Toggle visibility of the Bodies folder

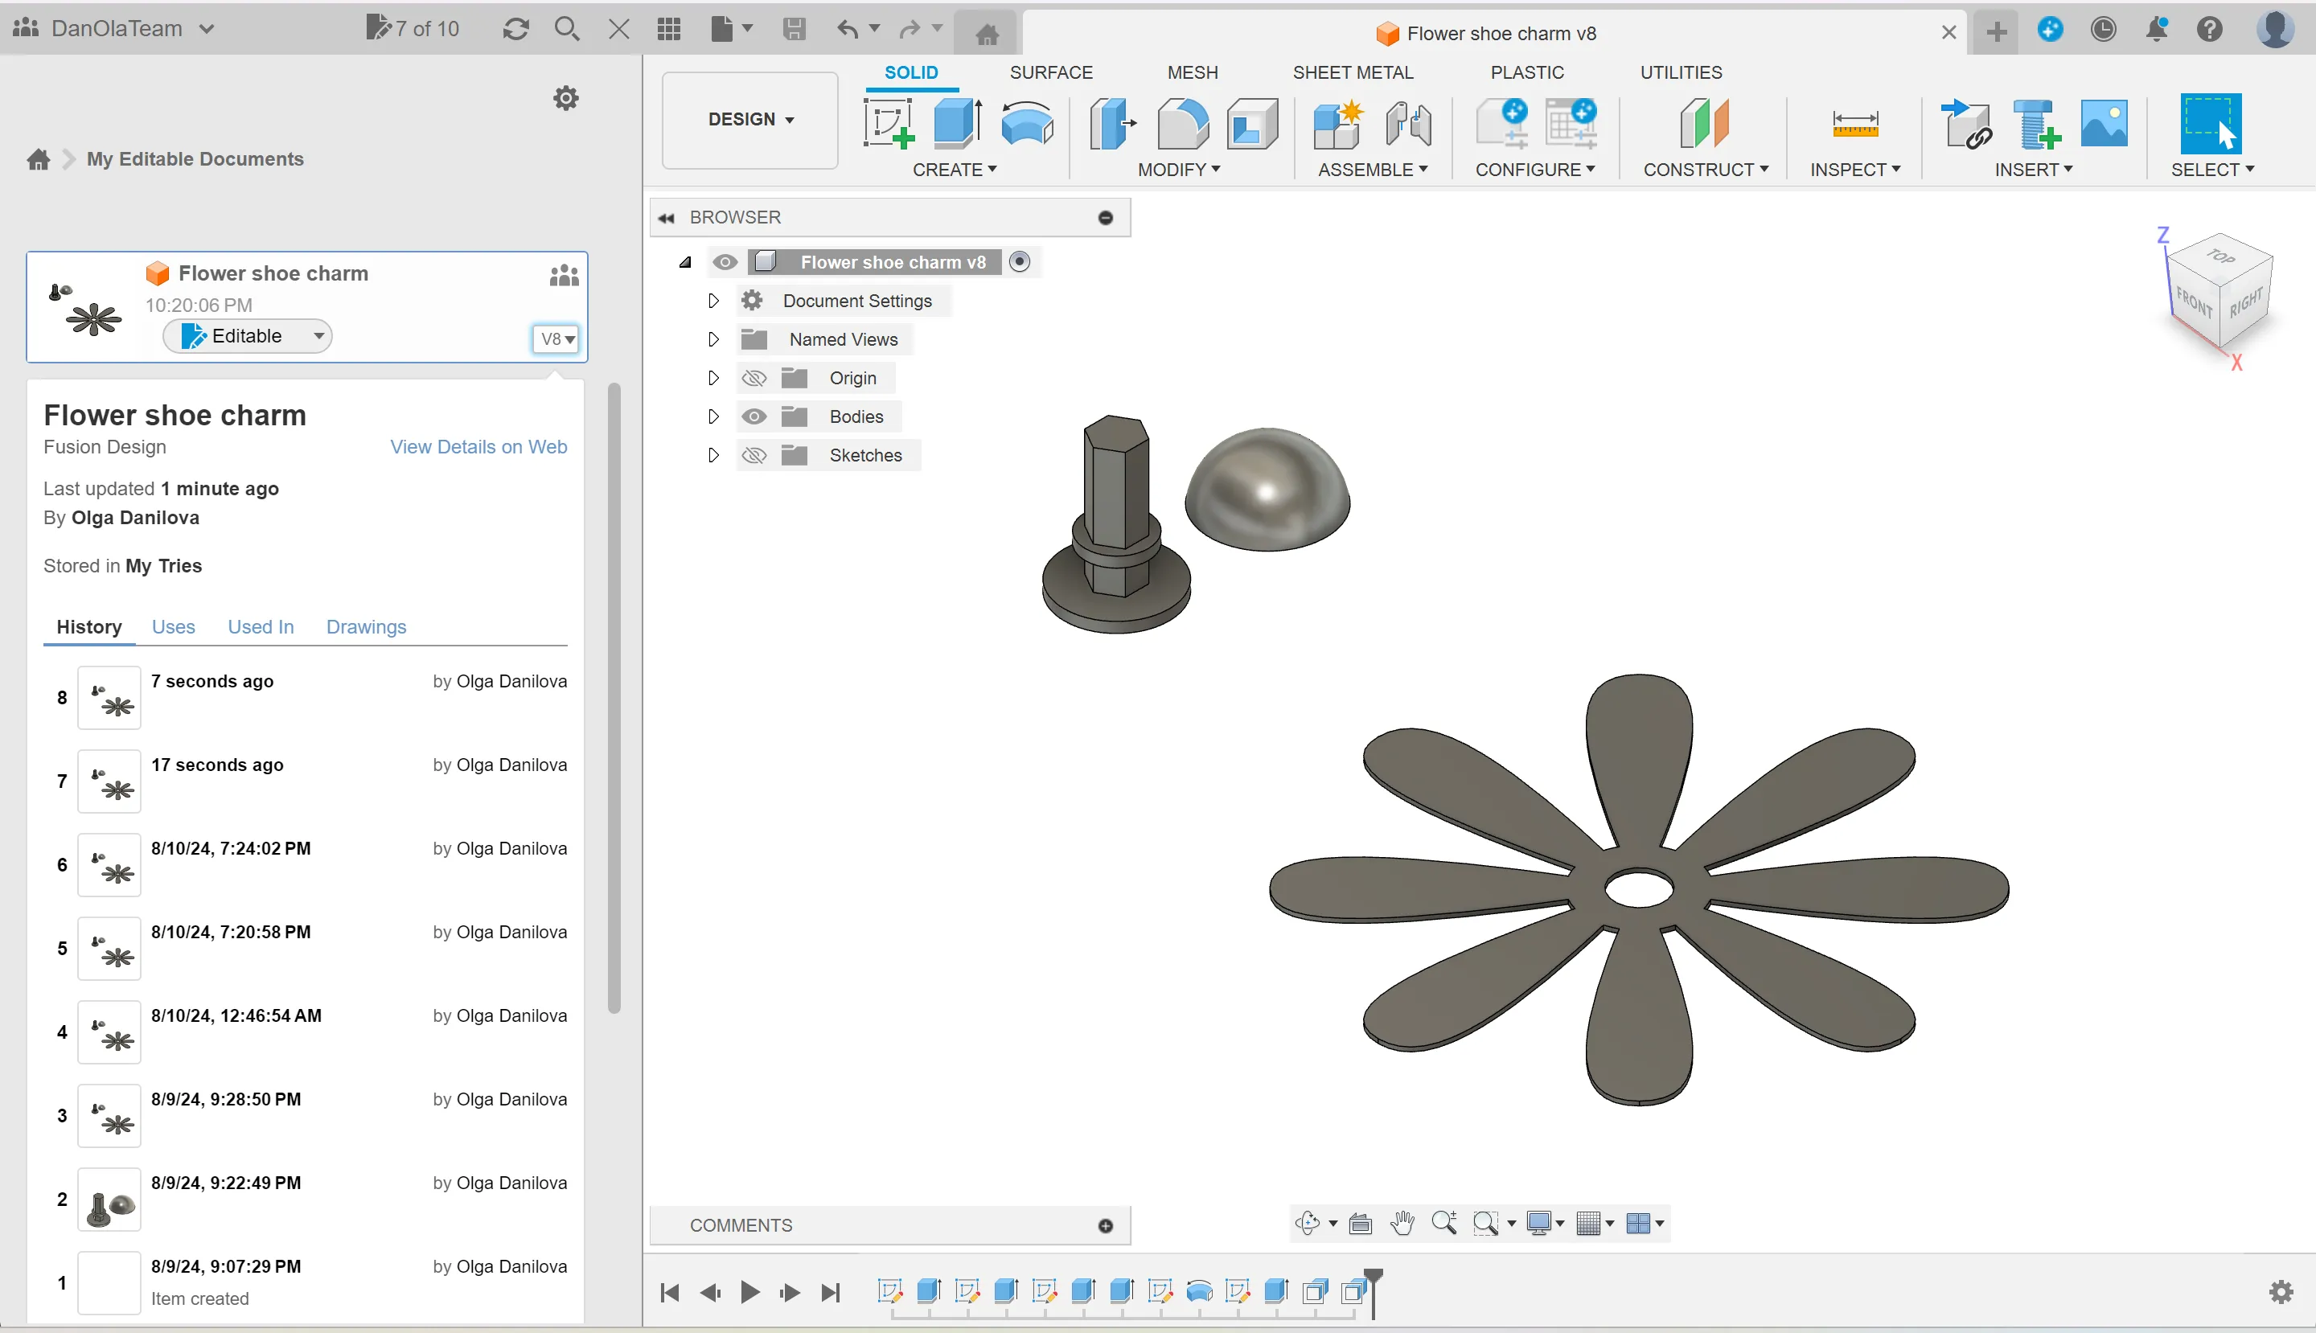[754, 416]
